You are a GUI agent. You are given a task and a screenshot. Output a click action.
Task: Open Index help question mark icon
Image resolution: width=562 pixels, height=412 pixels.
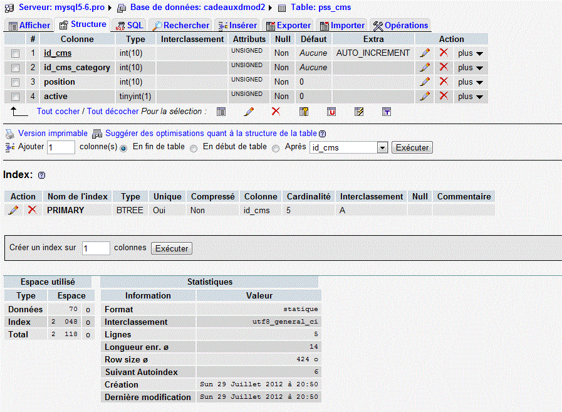pos(41,175)
